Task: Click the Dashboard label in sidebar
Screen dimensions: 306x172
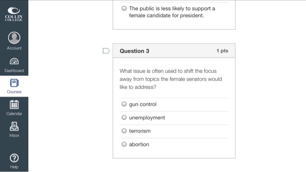Action: point(14,71)
